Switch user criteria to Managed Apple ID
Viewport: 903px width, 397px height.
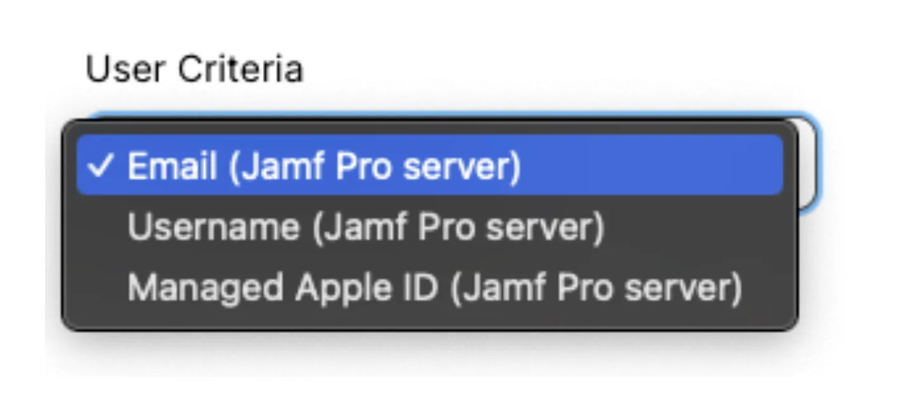[436, 287]
